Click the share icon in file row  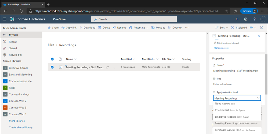(x=107, y=67)
